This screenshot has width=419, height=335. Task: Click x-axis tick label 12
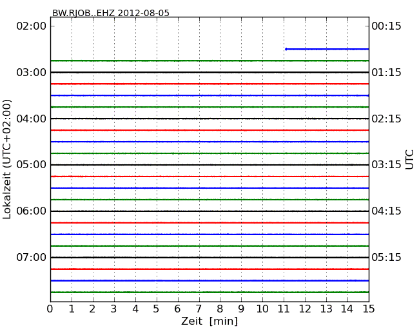pyautogui.click(x=305, y=309)
